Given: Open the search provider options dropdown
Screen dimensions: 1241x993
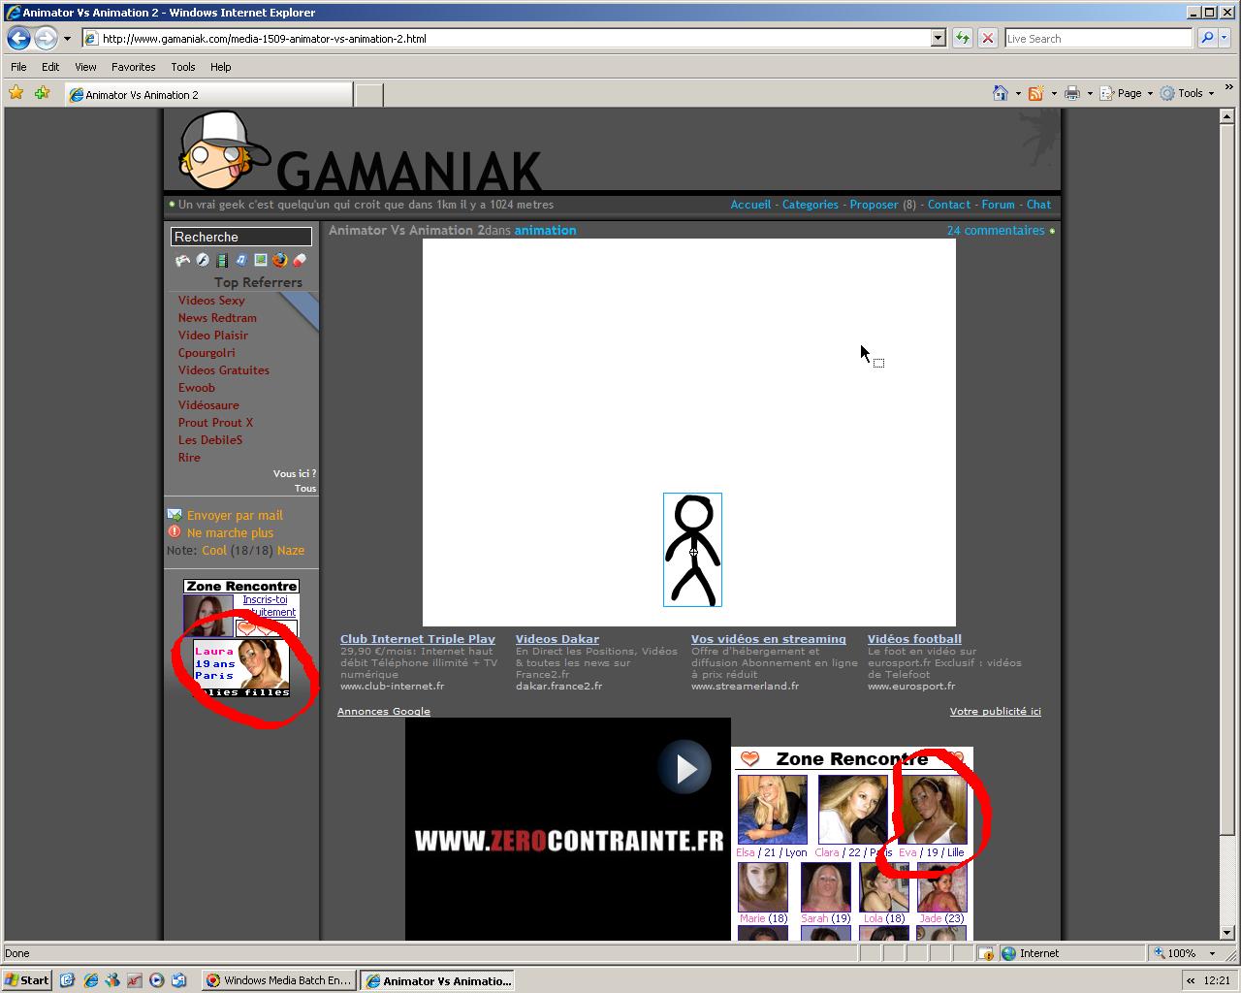Looking at the screenshot, I should click(x=1225, y=38).
